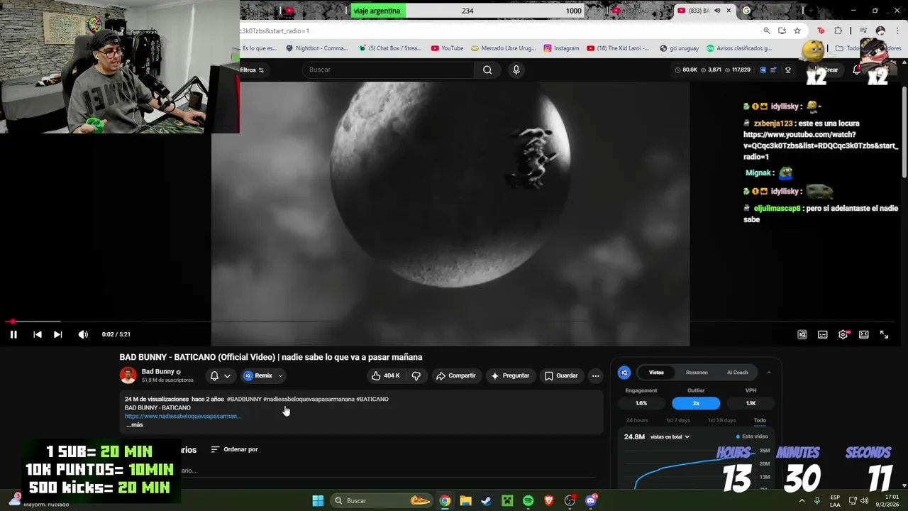Image resolution: width=908 pixels, height=511 pixels.
Task: Click the vidIQ logo in stats panel
Action: pyautogui.click(x=624, y=372)
